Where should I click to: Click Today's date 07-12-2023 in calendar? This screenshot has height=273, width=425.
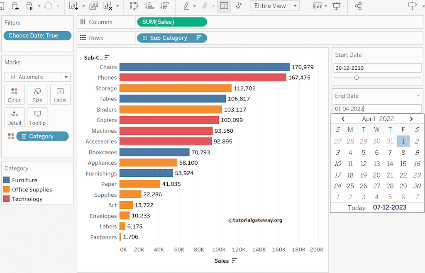click(389, 207)
